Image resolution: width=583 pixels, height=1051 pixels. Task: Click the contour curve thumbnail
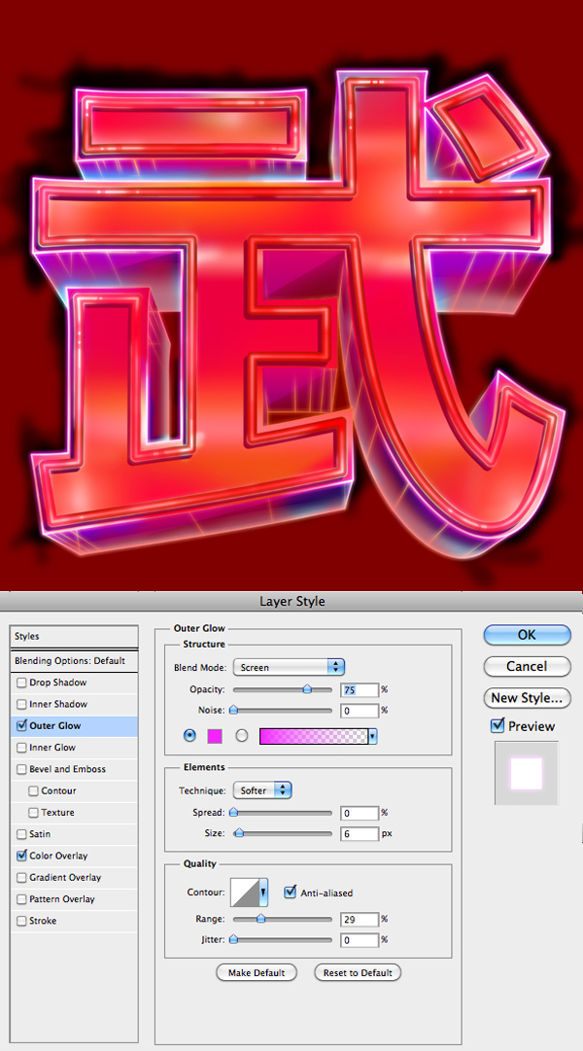click(x=245, y=893)
